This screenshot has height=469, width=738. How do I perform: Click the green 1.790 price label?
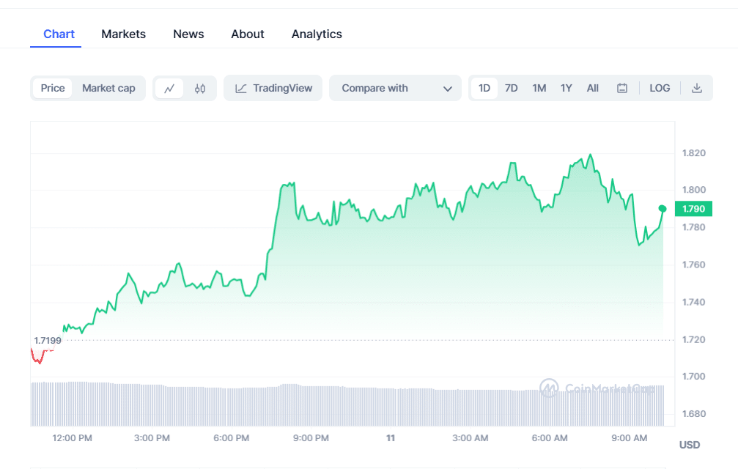pos(693,208)
